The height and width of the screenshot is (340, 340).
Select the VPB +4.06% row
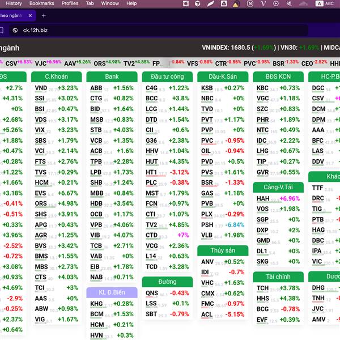(x=112, y=225)
